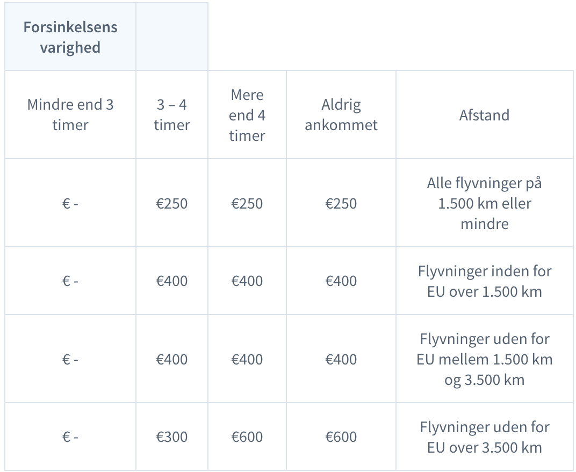Select €250 under the "3 – 4 timer" heading
576x472 pixels.
(x=172, y=204)
